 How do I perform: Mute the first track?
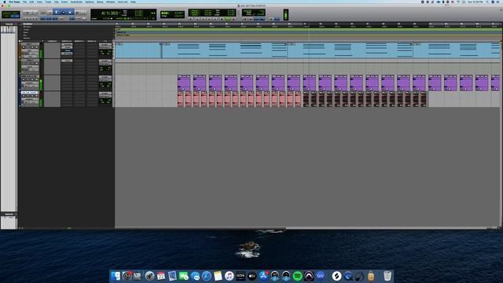coord(37,47)
